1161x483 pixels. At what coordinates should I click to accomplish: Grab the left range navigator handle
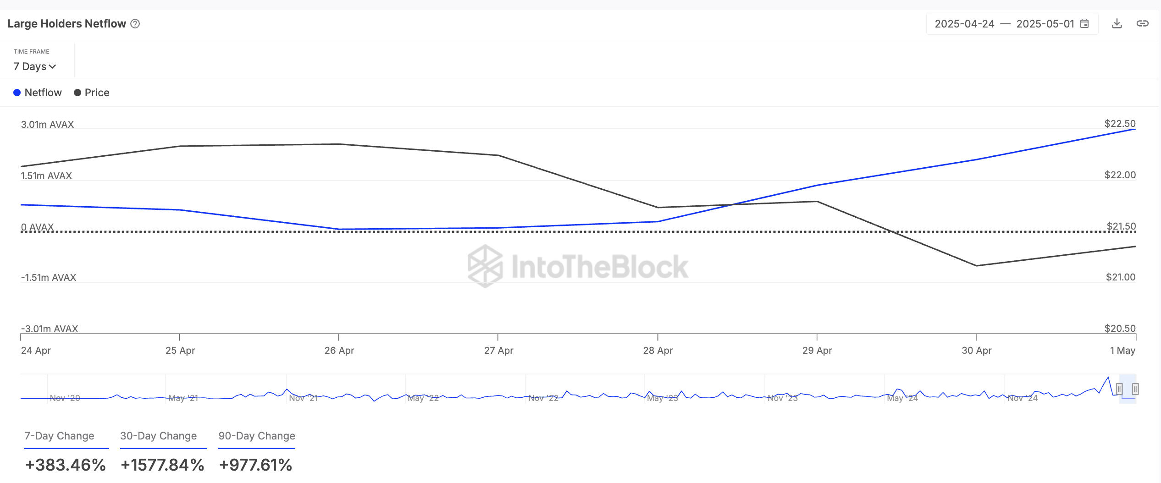(1119, 389)
